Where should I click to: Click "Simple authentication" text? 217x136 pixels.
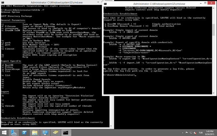(x=166, y=24)
